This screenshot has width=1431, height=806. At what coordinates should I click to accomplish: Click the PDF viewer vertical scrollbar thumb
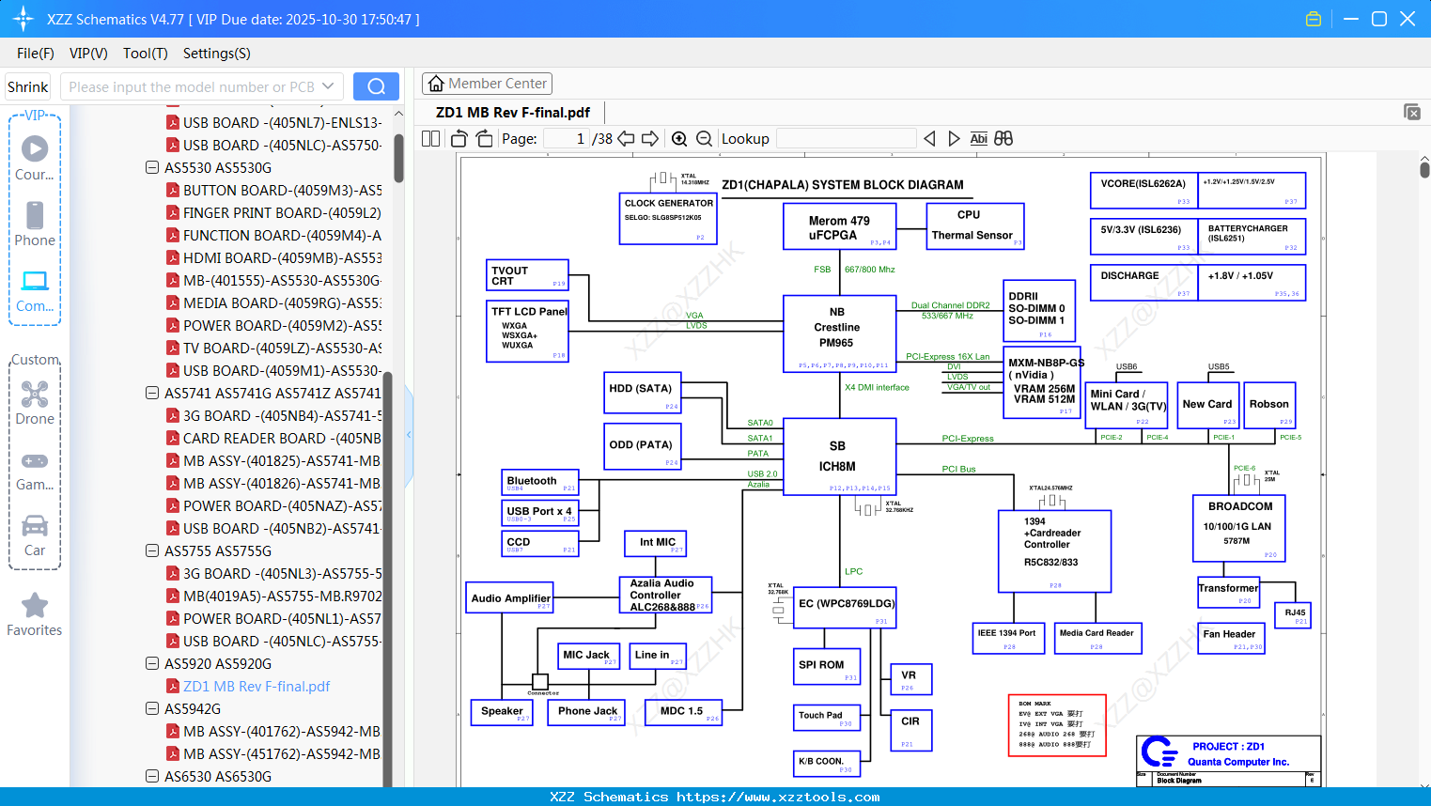1424,170
